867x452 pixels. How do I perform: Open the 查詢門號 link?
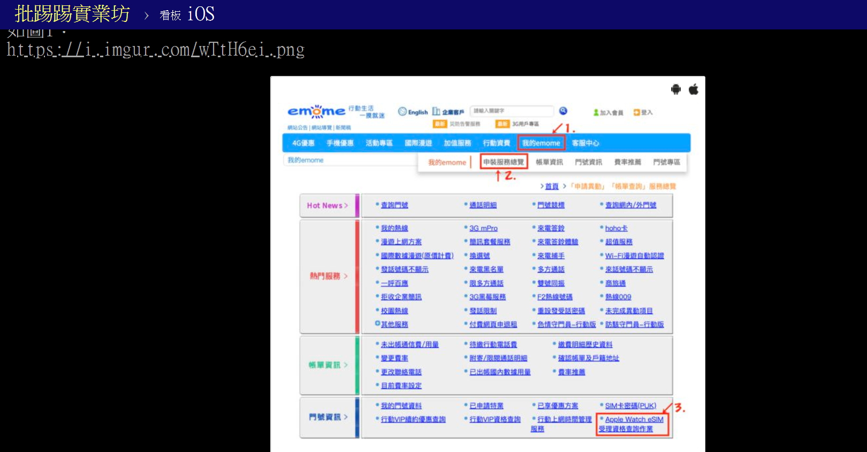(x=394, y=205)
